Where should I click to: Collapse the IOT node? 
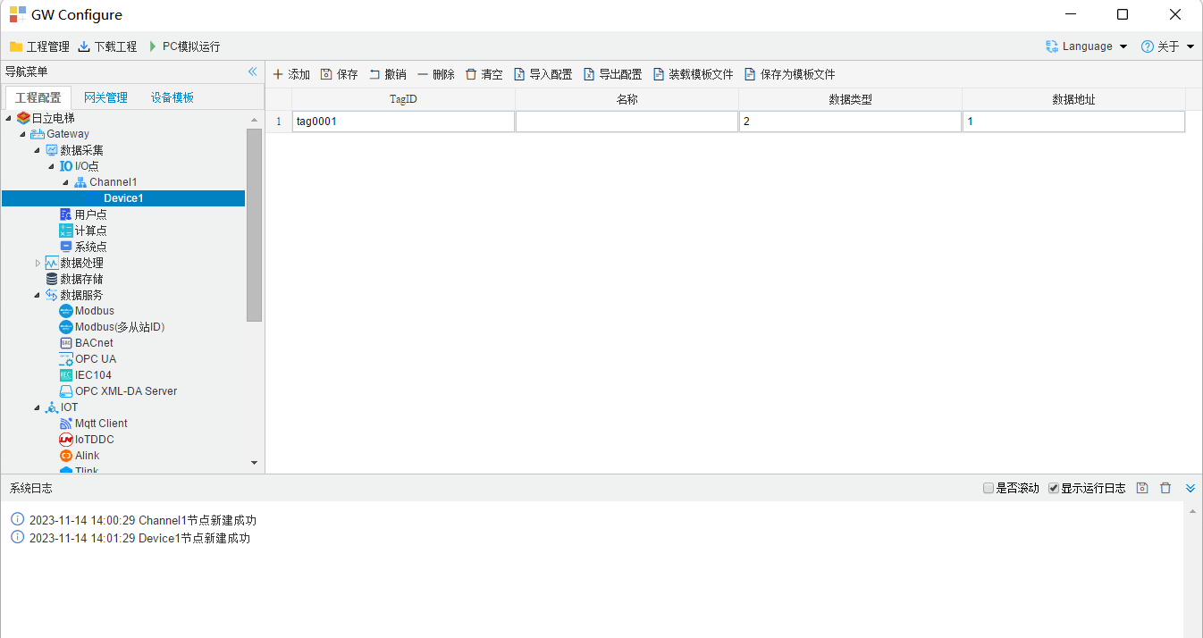pos(38,407)
